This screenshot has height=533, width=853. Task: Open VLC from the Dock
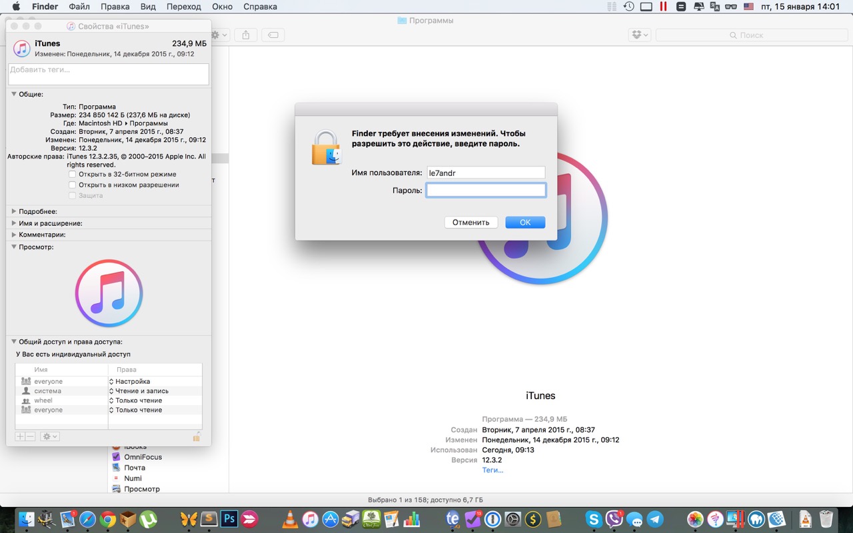290,519
